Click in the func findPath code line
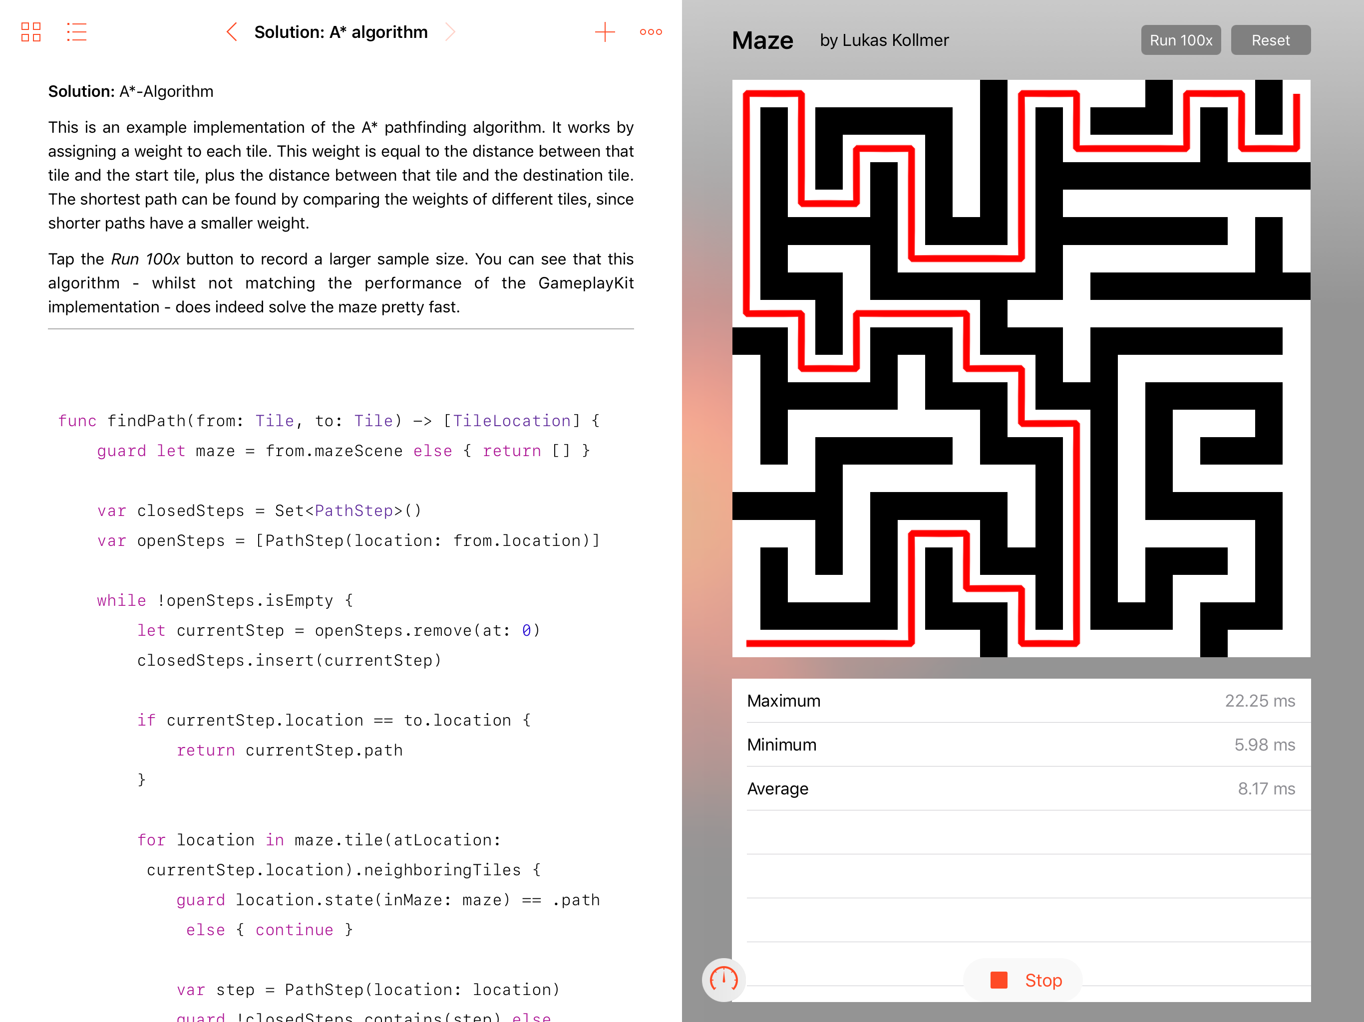 tap(329, 421)
